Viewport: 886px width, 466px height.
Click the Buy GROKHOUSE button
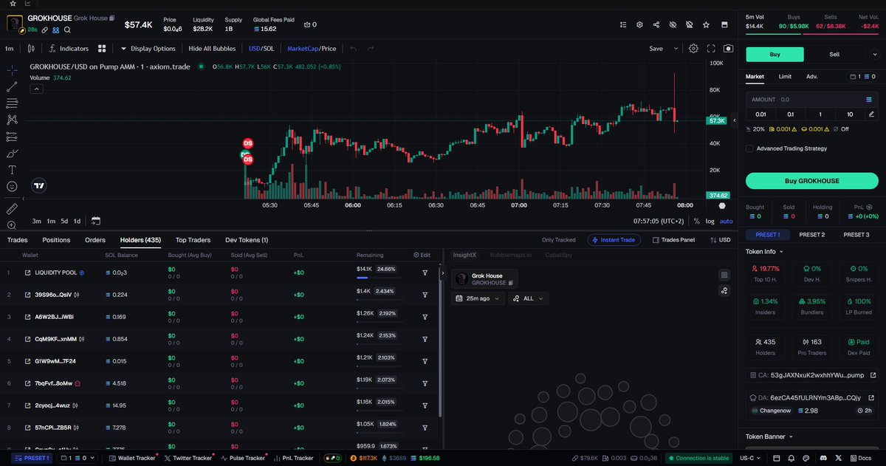811,180
